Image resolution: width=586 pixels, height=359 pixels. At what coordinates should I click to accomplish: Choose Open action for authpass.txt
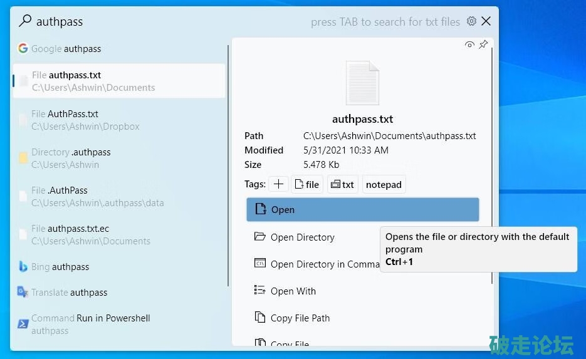362,210
